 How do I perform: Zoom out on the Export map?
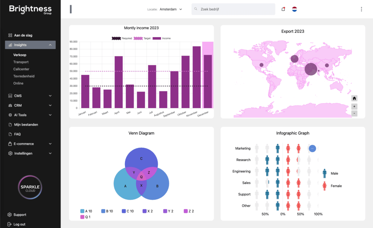354,113
